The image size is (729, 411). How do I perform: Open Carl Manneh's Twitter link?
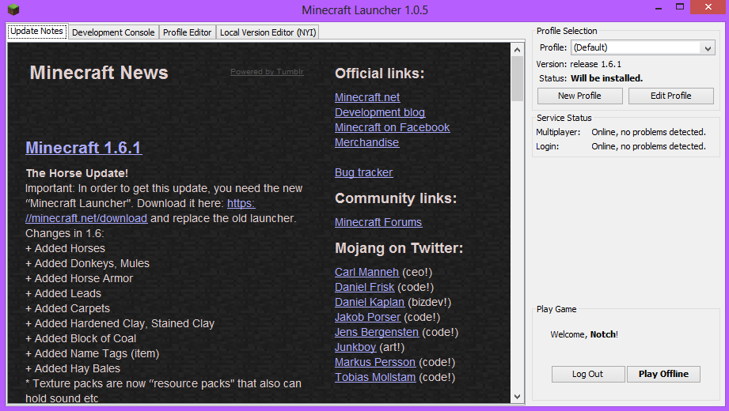(x=366, y=272)
